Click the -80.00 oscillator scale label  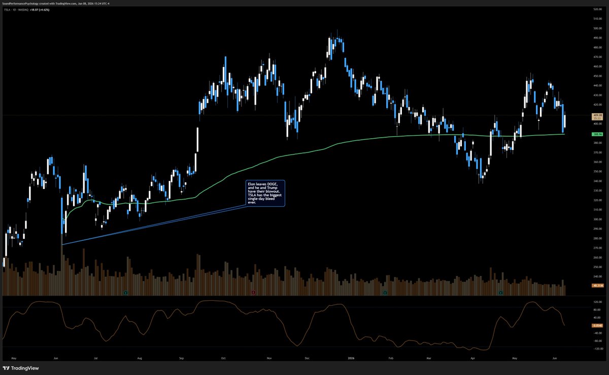pos(597,341)
